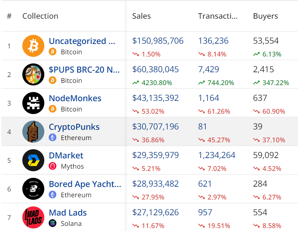Viewport: 298px width, 231px height.
Task: Click the $150,985,706 sales figure
Action: tap(158, 41)
